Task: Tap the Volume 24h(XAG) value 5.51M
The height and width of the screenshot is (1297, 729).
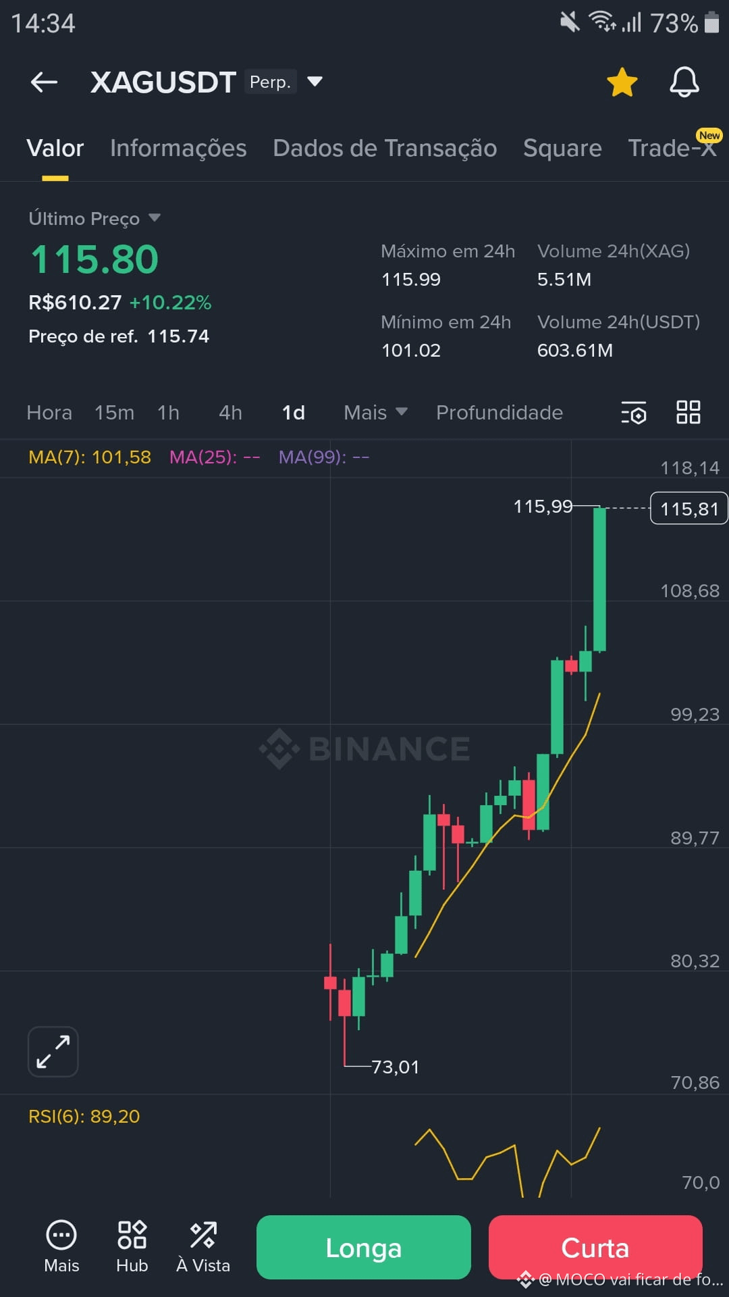Action: click(x=564, y=279)
